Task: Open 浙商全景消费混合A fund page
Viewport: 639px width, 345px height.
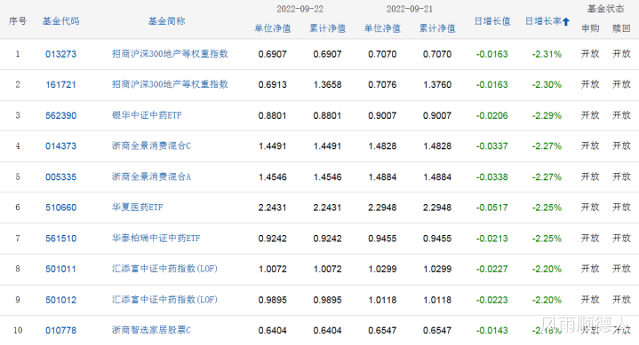Action: [x=152, y=177]
